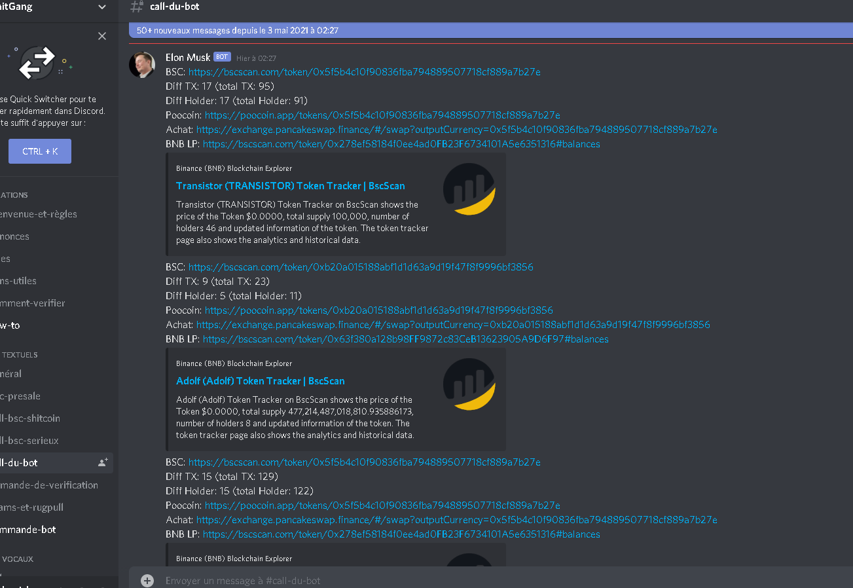
Task: Open BNB LP link 0x63f380a128b98
Action: pos(406,339)
